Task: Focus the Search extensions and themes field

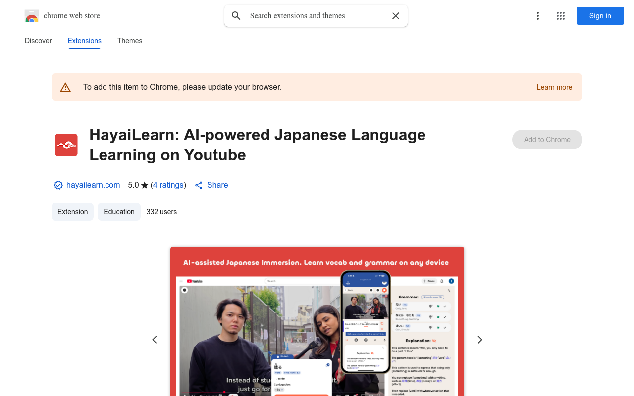Action: coord(316,16)
